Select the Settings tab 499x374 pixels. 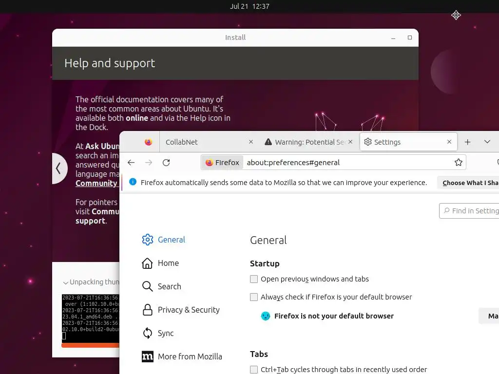click(x=408, y=142)
